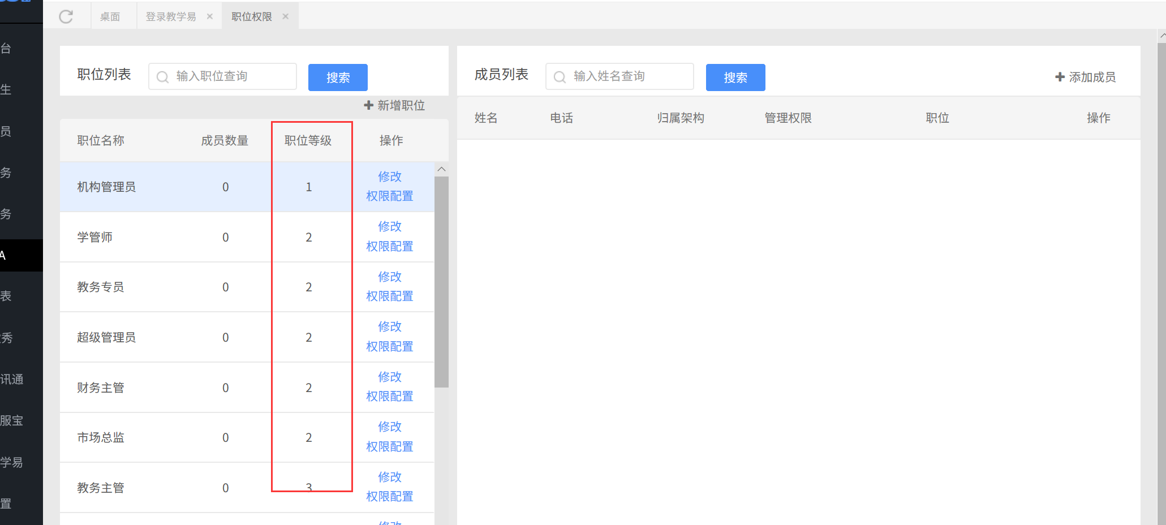Open the 讯通 sidebar menu item
The image size is (1166, 525).
[12, 380]
